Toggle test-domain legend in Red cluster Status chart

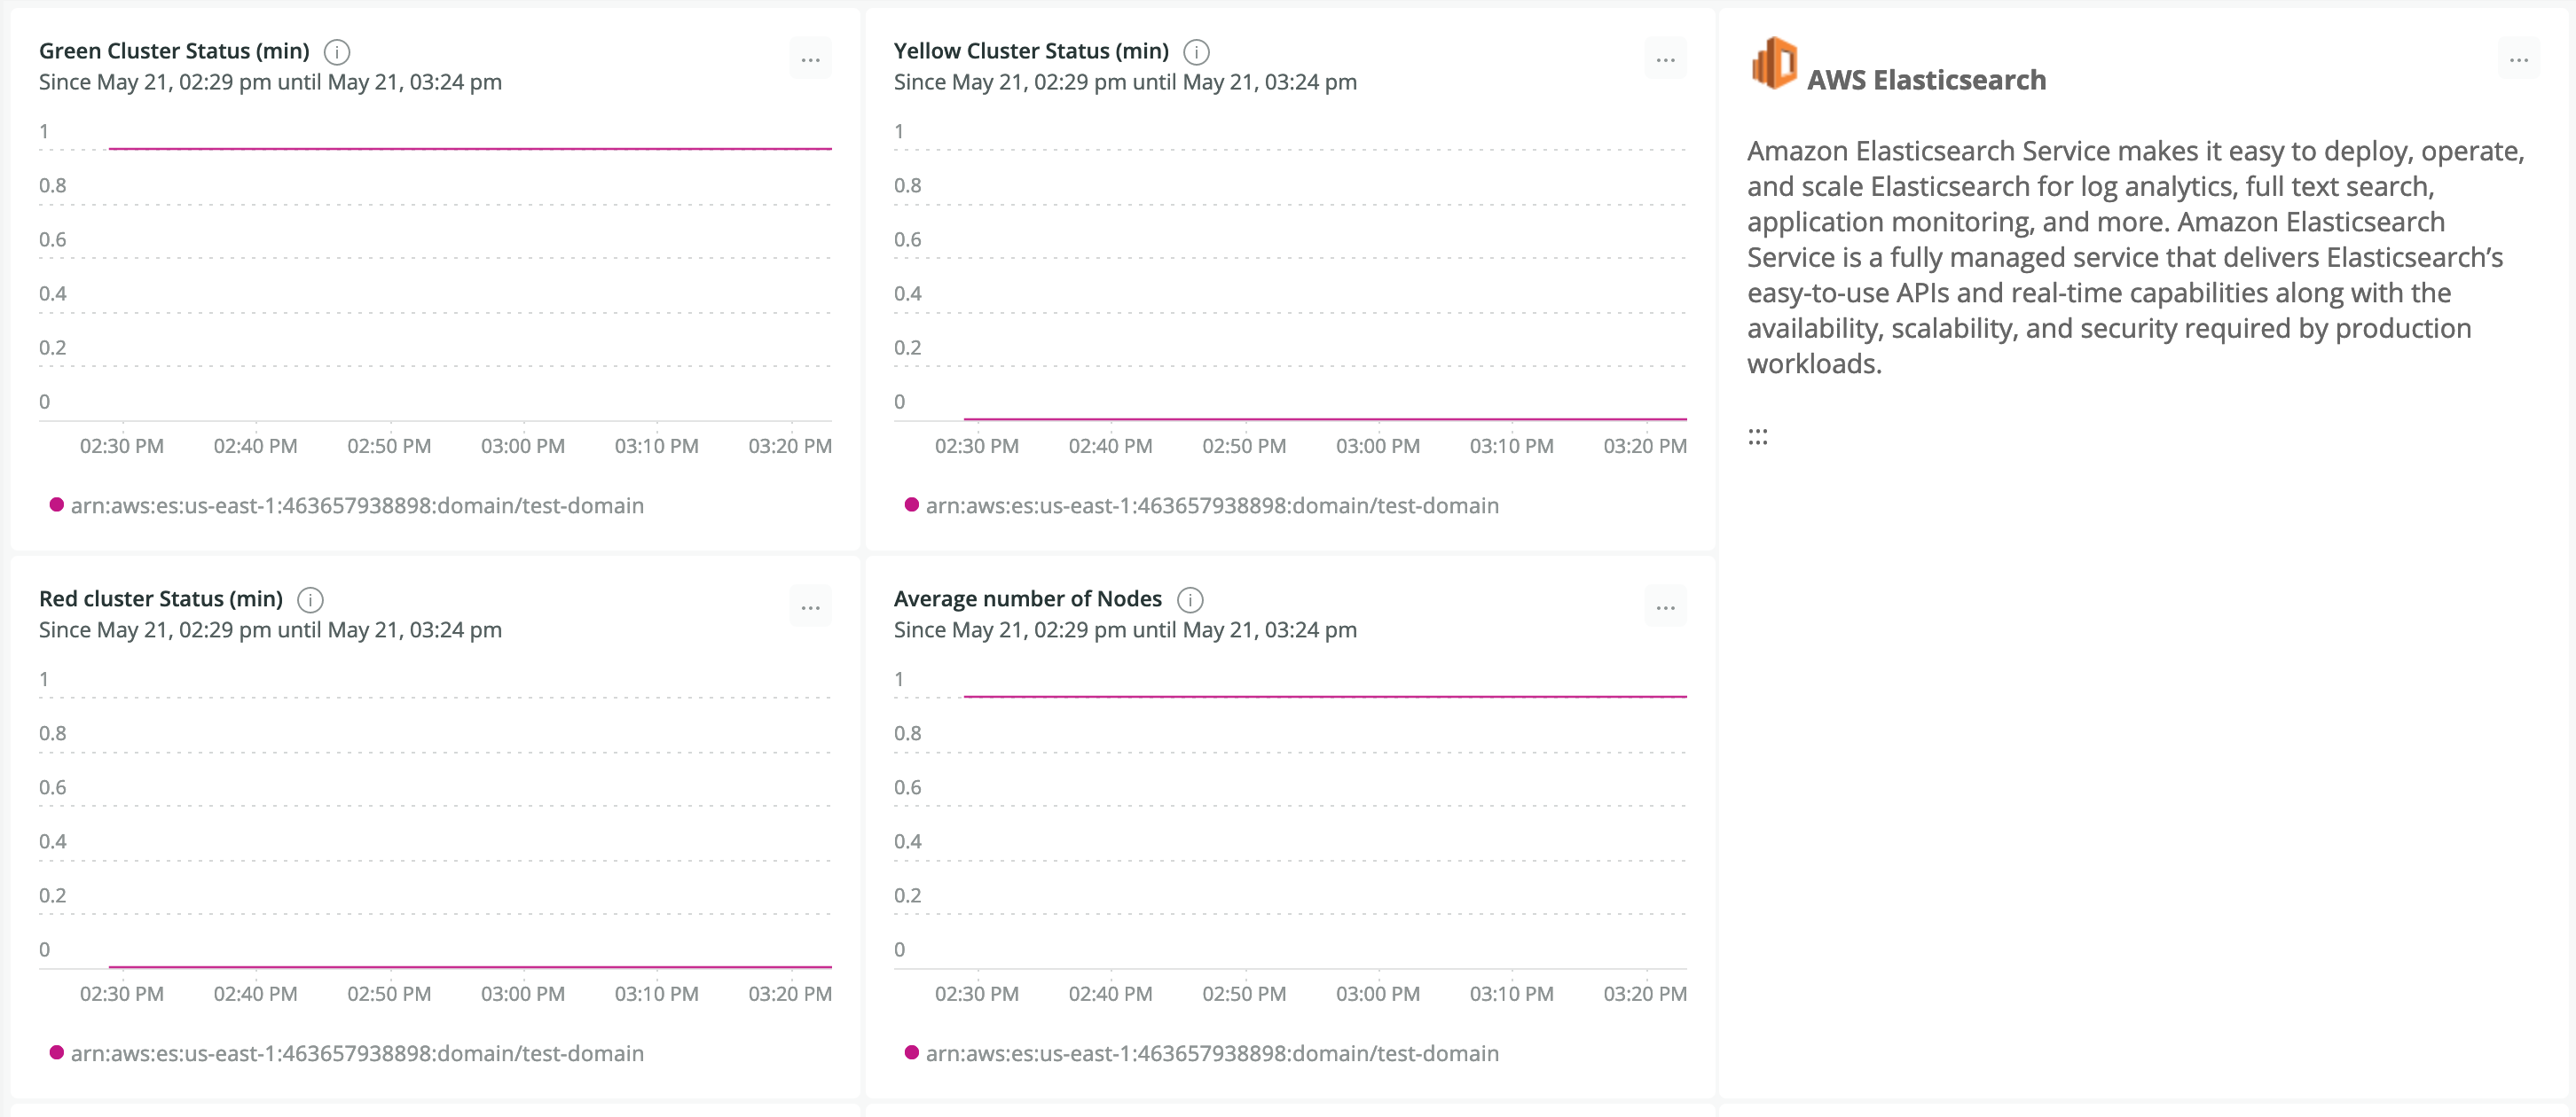coord(356,1053)
